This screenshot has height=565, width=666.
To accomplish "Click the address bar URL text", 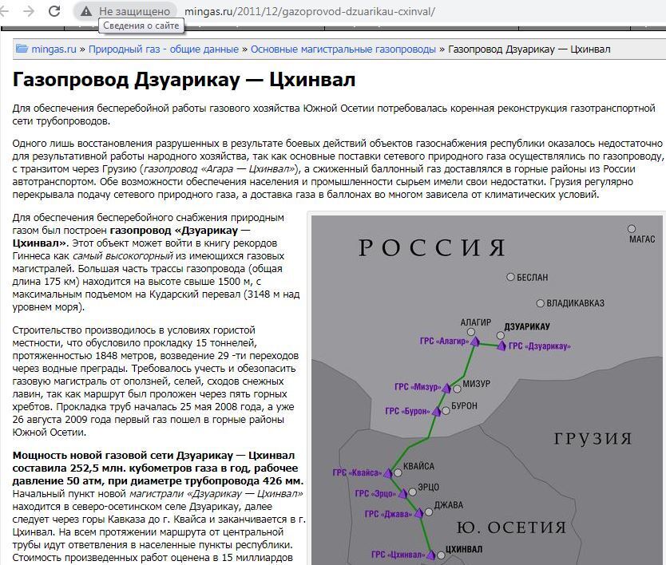I will (310, 11).
